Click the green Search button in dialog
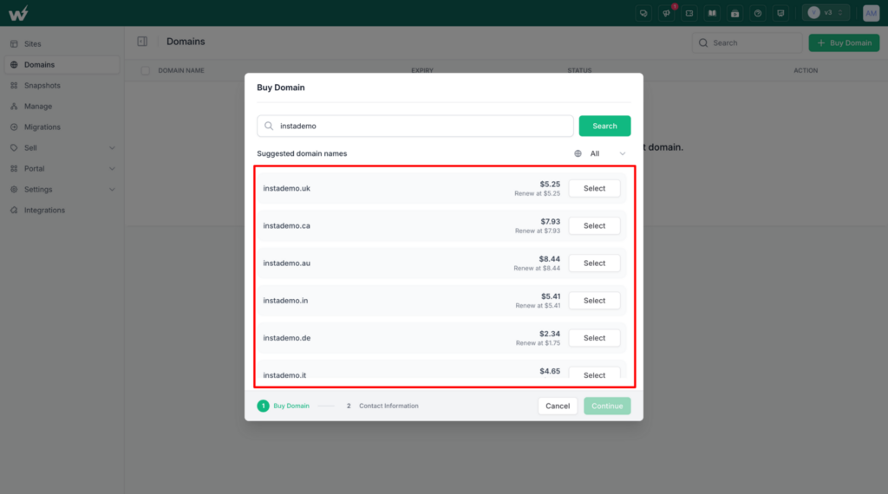888x494 pixels. point(604,126)
